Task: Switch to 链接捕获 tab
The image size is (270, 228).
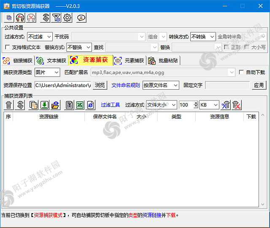Action: (x=18, y=61)
